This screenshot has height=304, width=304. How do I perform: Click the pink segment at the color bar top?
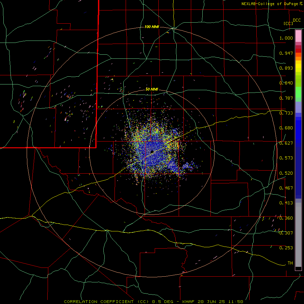(x=298, y=36)
